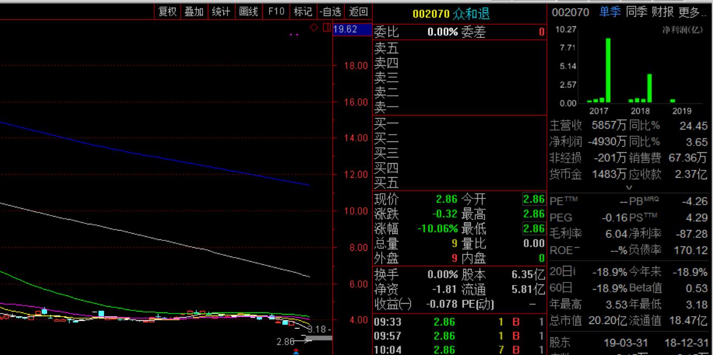Expand the 更多.. options
Image resolution: width=713 pixels, height=355 pixels.
click(x=692, y=12)
